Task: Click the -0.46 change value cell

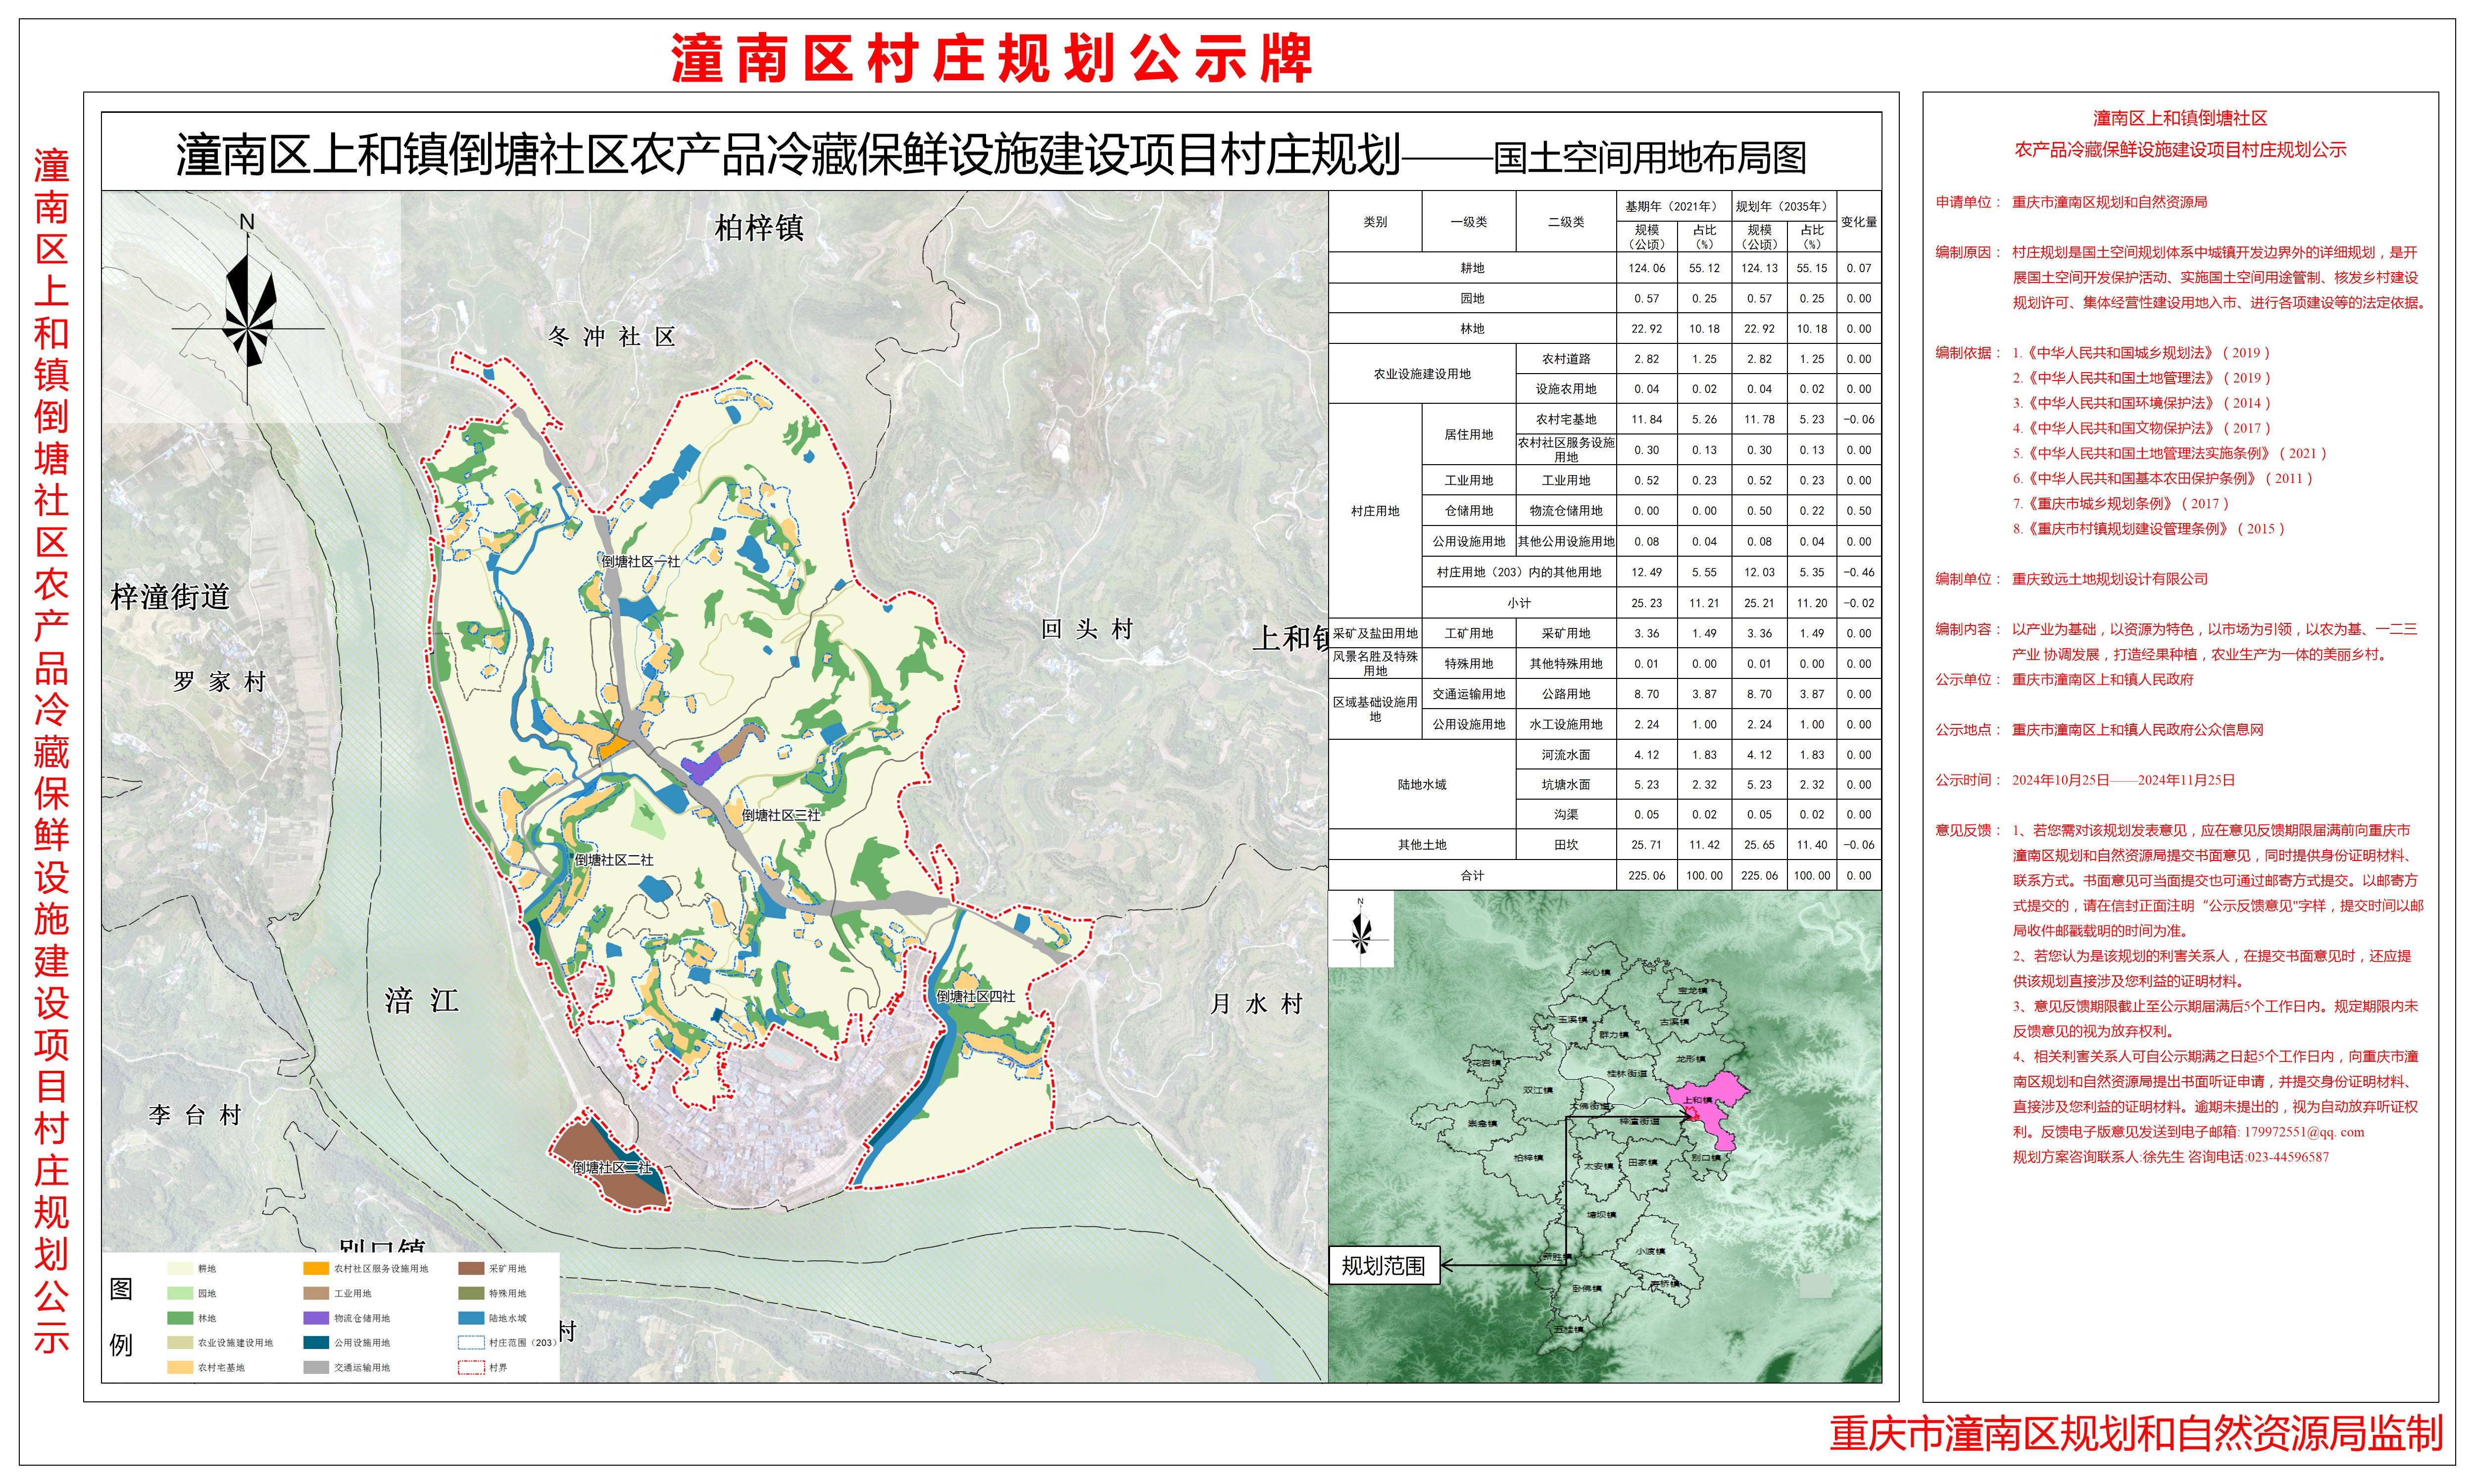Action: click(x=1859, y=573)
